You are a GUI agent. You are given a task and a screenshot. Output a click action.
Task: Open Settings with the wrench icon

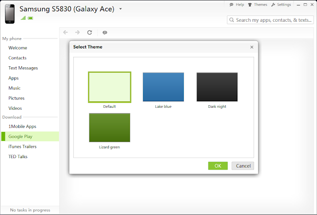click(x=281, y=4)
